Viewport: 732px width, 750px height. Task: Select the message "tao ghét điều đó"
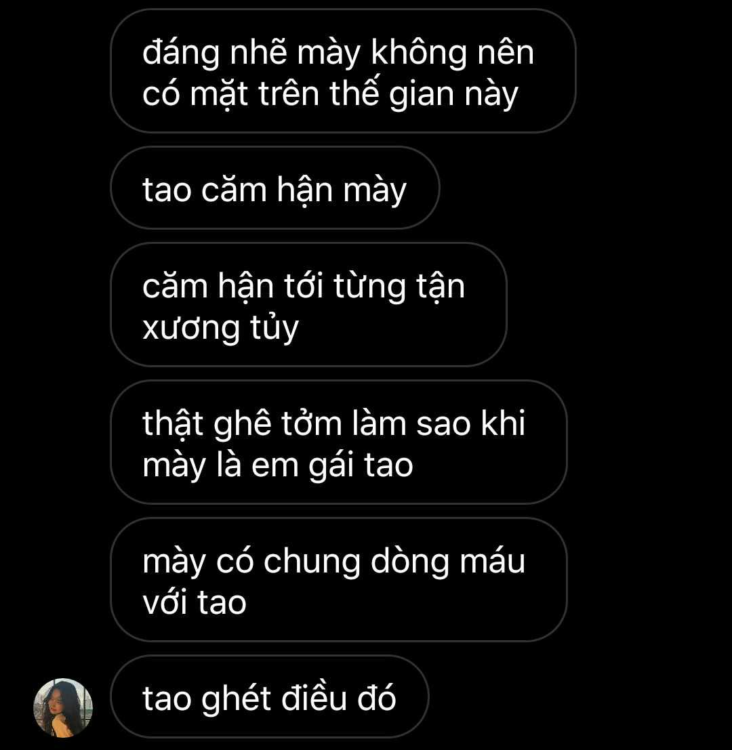[x=270, y=696]
